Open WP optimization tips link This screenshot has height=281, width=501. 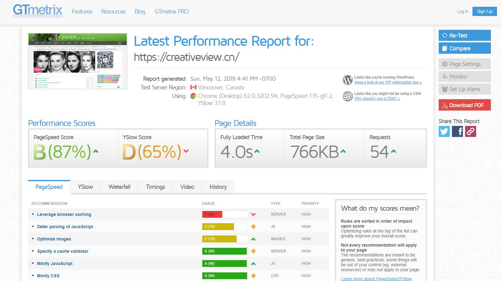click(388, 82)
